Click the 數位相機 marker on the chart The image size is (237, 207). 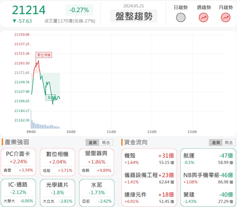tap(44, 55)
